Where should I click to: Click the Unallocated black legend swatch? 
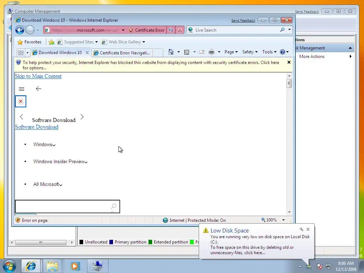point(81,242)
